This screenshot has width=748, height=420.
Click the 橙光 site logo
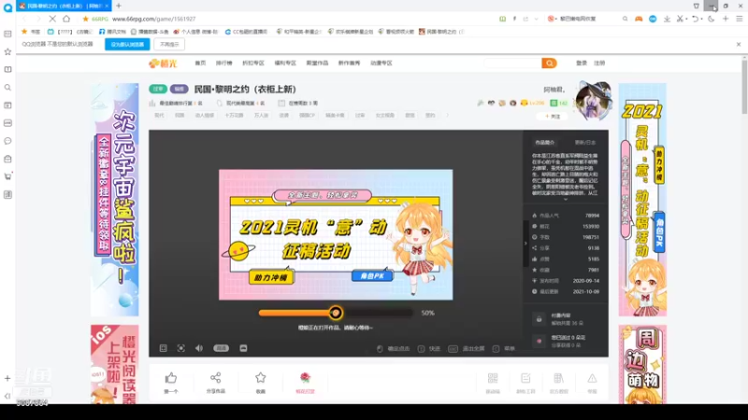pyautogui.click(x=163, y=63)
